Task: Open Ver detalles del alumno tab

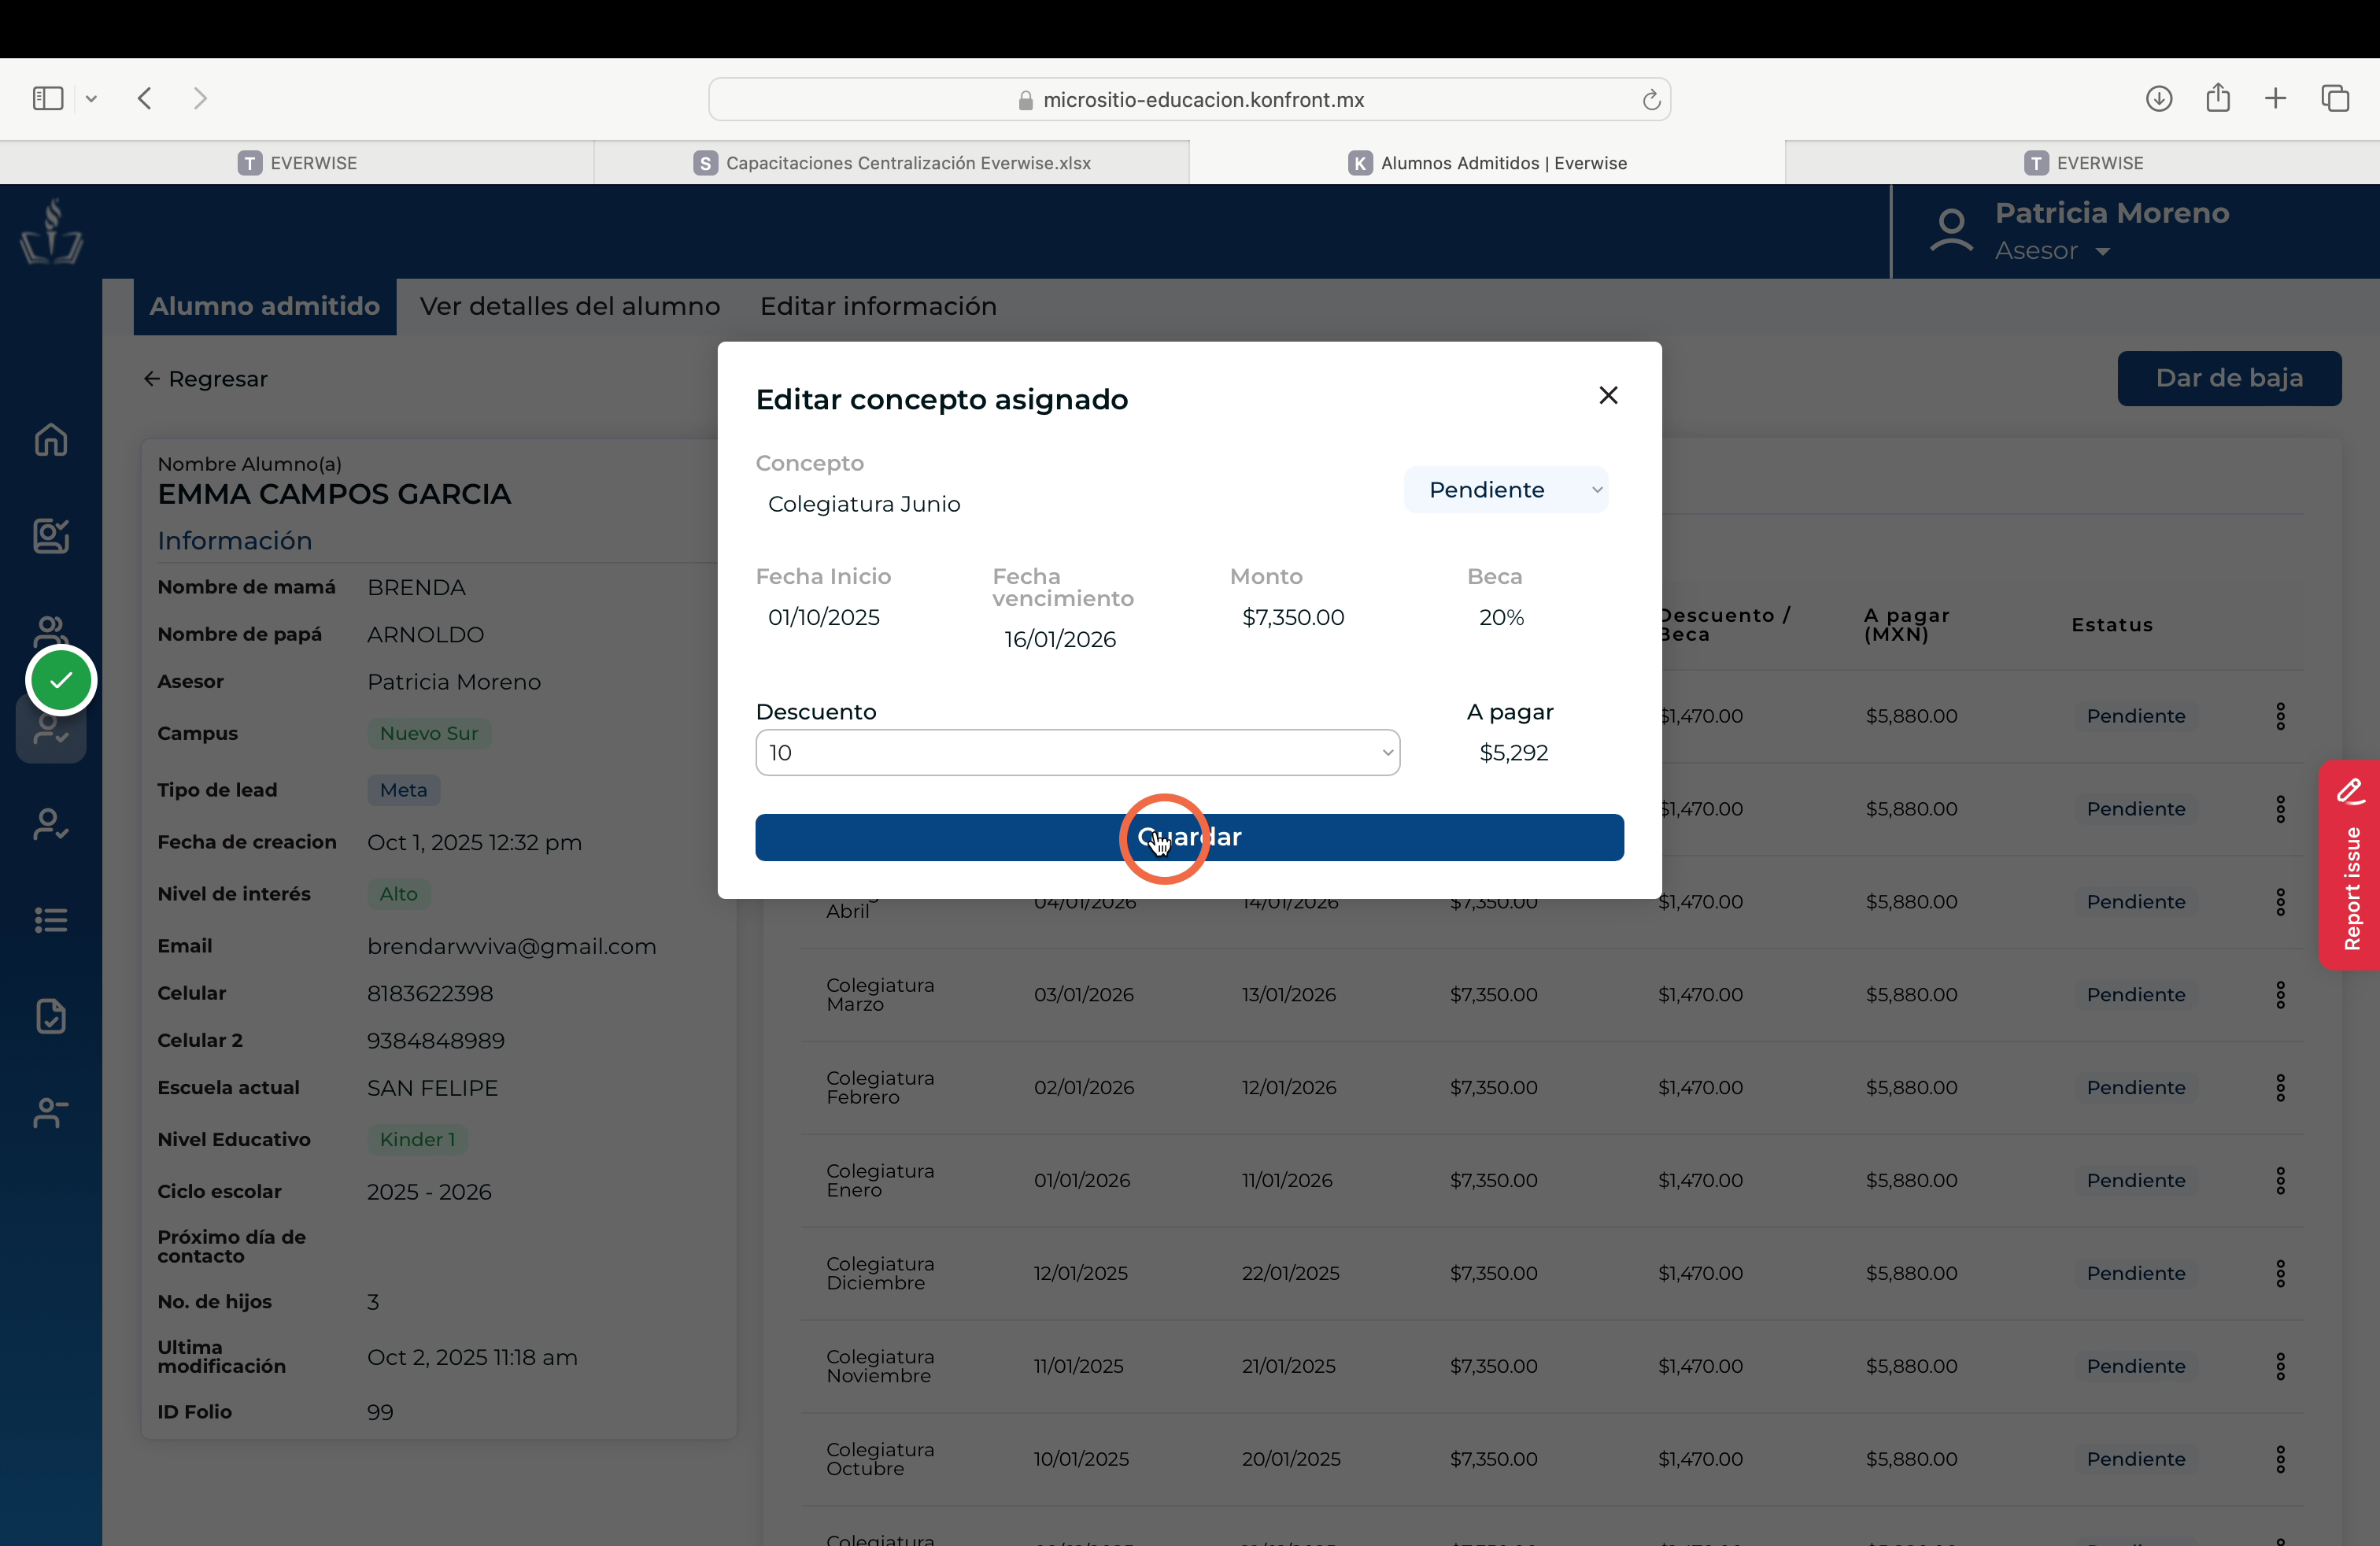Action: 570,306
